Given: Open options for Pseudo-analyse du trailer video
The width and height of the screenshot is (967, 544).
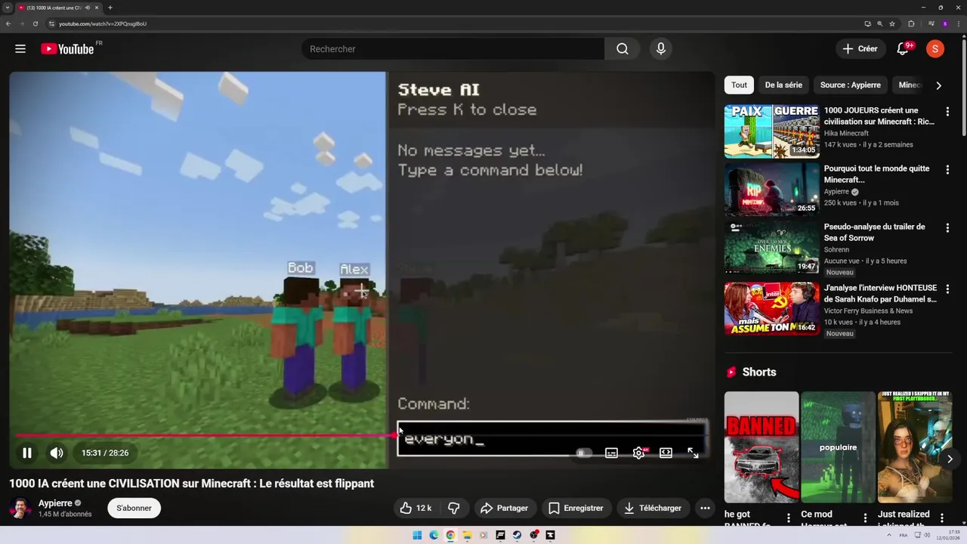Looking at the screenshot, I should [947, 227].
